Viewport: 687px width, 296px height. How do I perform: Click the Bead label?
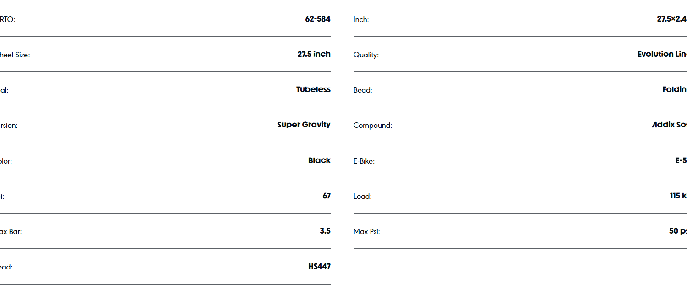363,90
